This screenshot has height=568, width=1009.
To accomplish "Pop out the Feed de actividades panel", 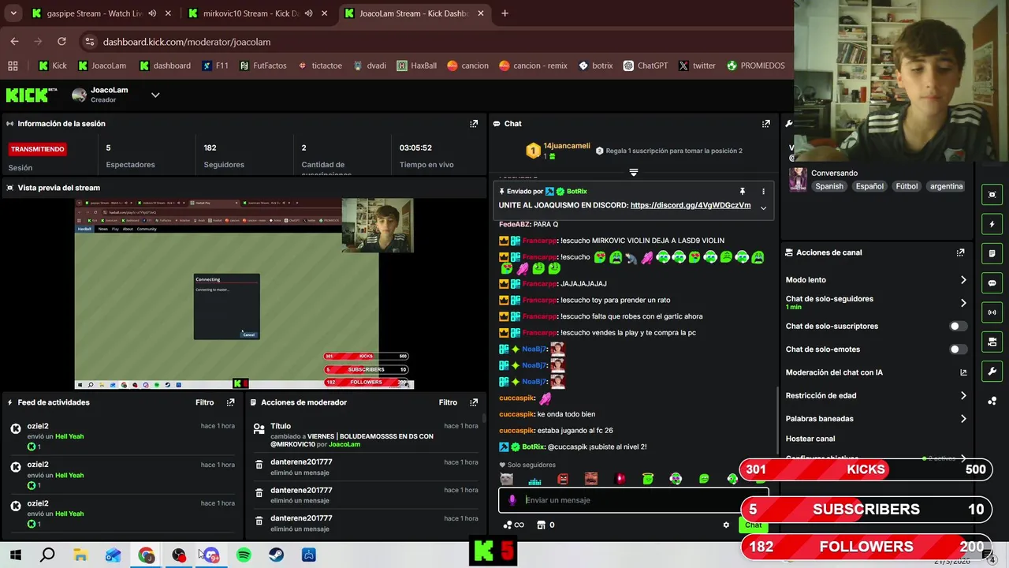I will [x=230, y=402].
